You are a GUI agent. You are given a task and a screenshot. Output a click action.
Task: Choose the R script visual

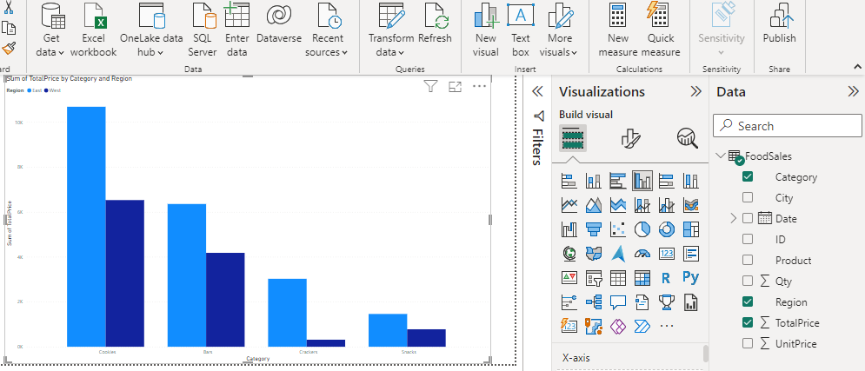point(667,278)
